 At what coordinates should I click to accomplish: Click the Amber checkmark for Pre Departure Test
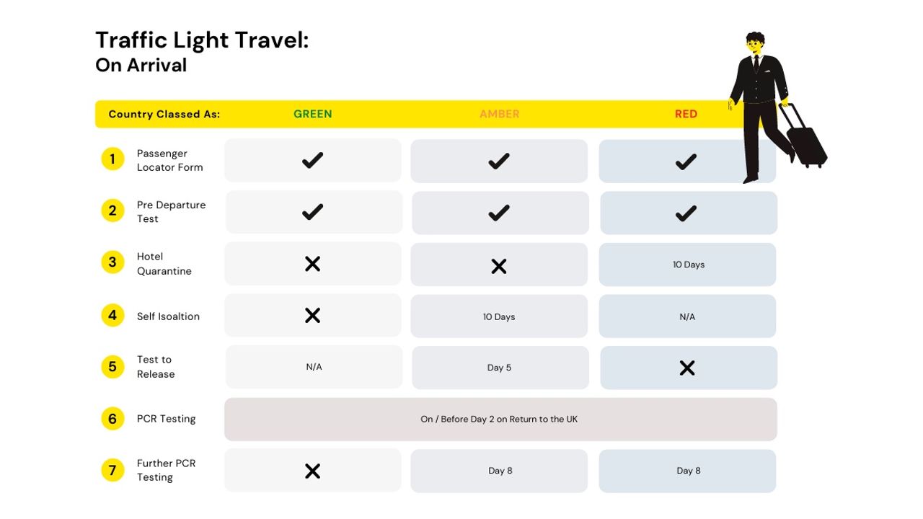tap(499, 212)
